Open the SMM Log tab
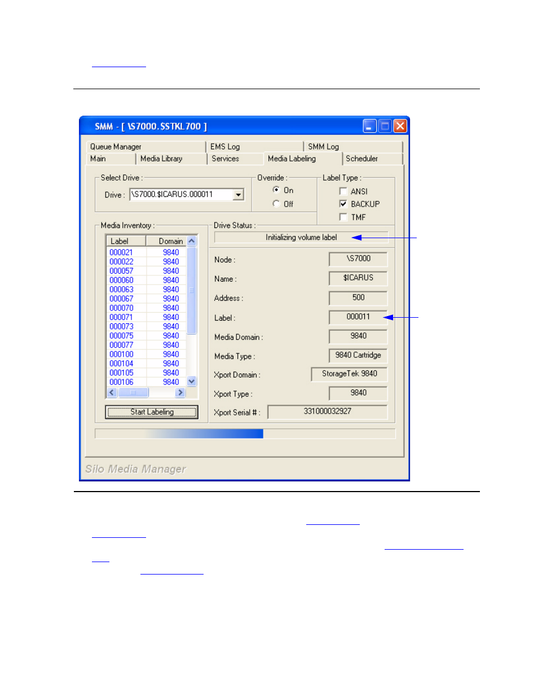Viewport: 538px width, 697px height. coord(353,147)
